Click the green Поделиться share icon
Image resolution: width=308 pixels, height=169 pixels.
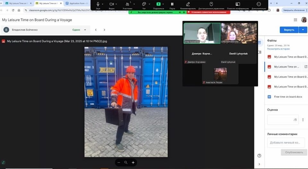(x=158, y=4)
